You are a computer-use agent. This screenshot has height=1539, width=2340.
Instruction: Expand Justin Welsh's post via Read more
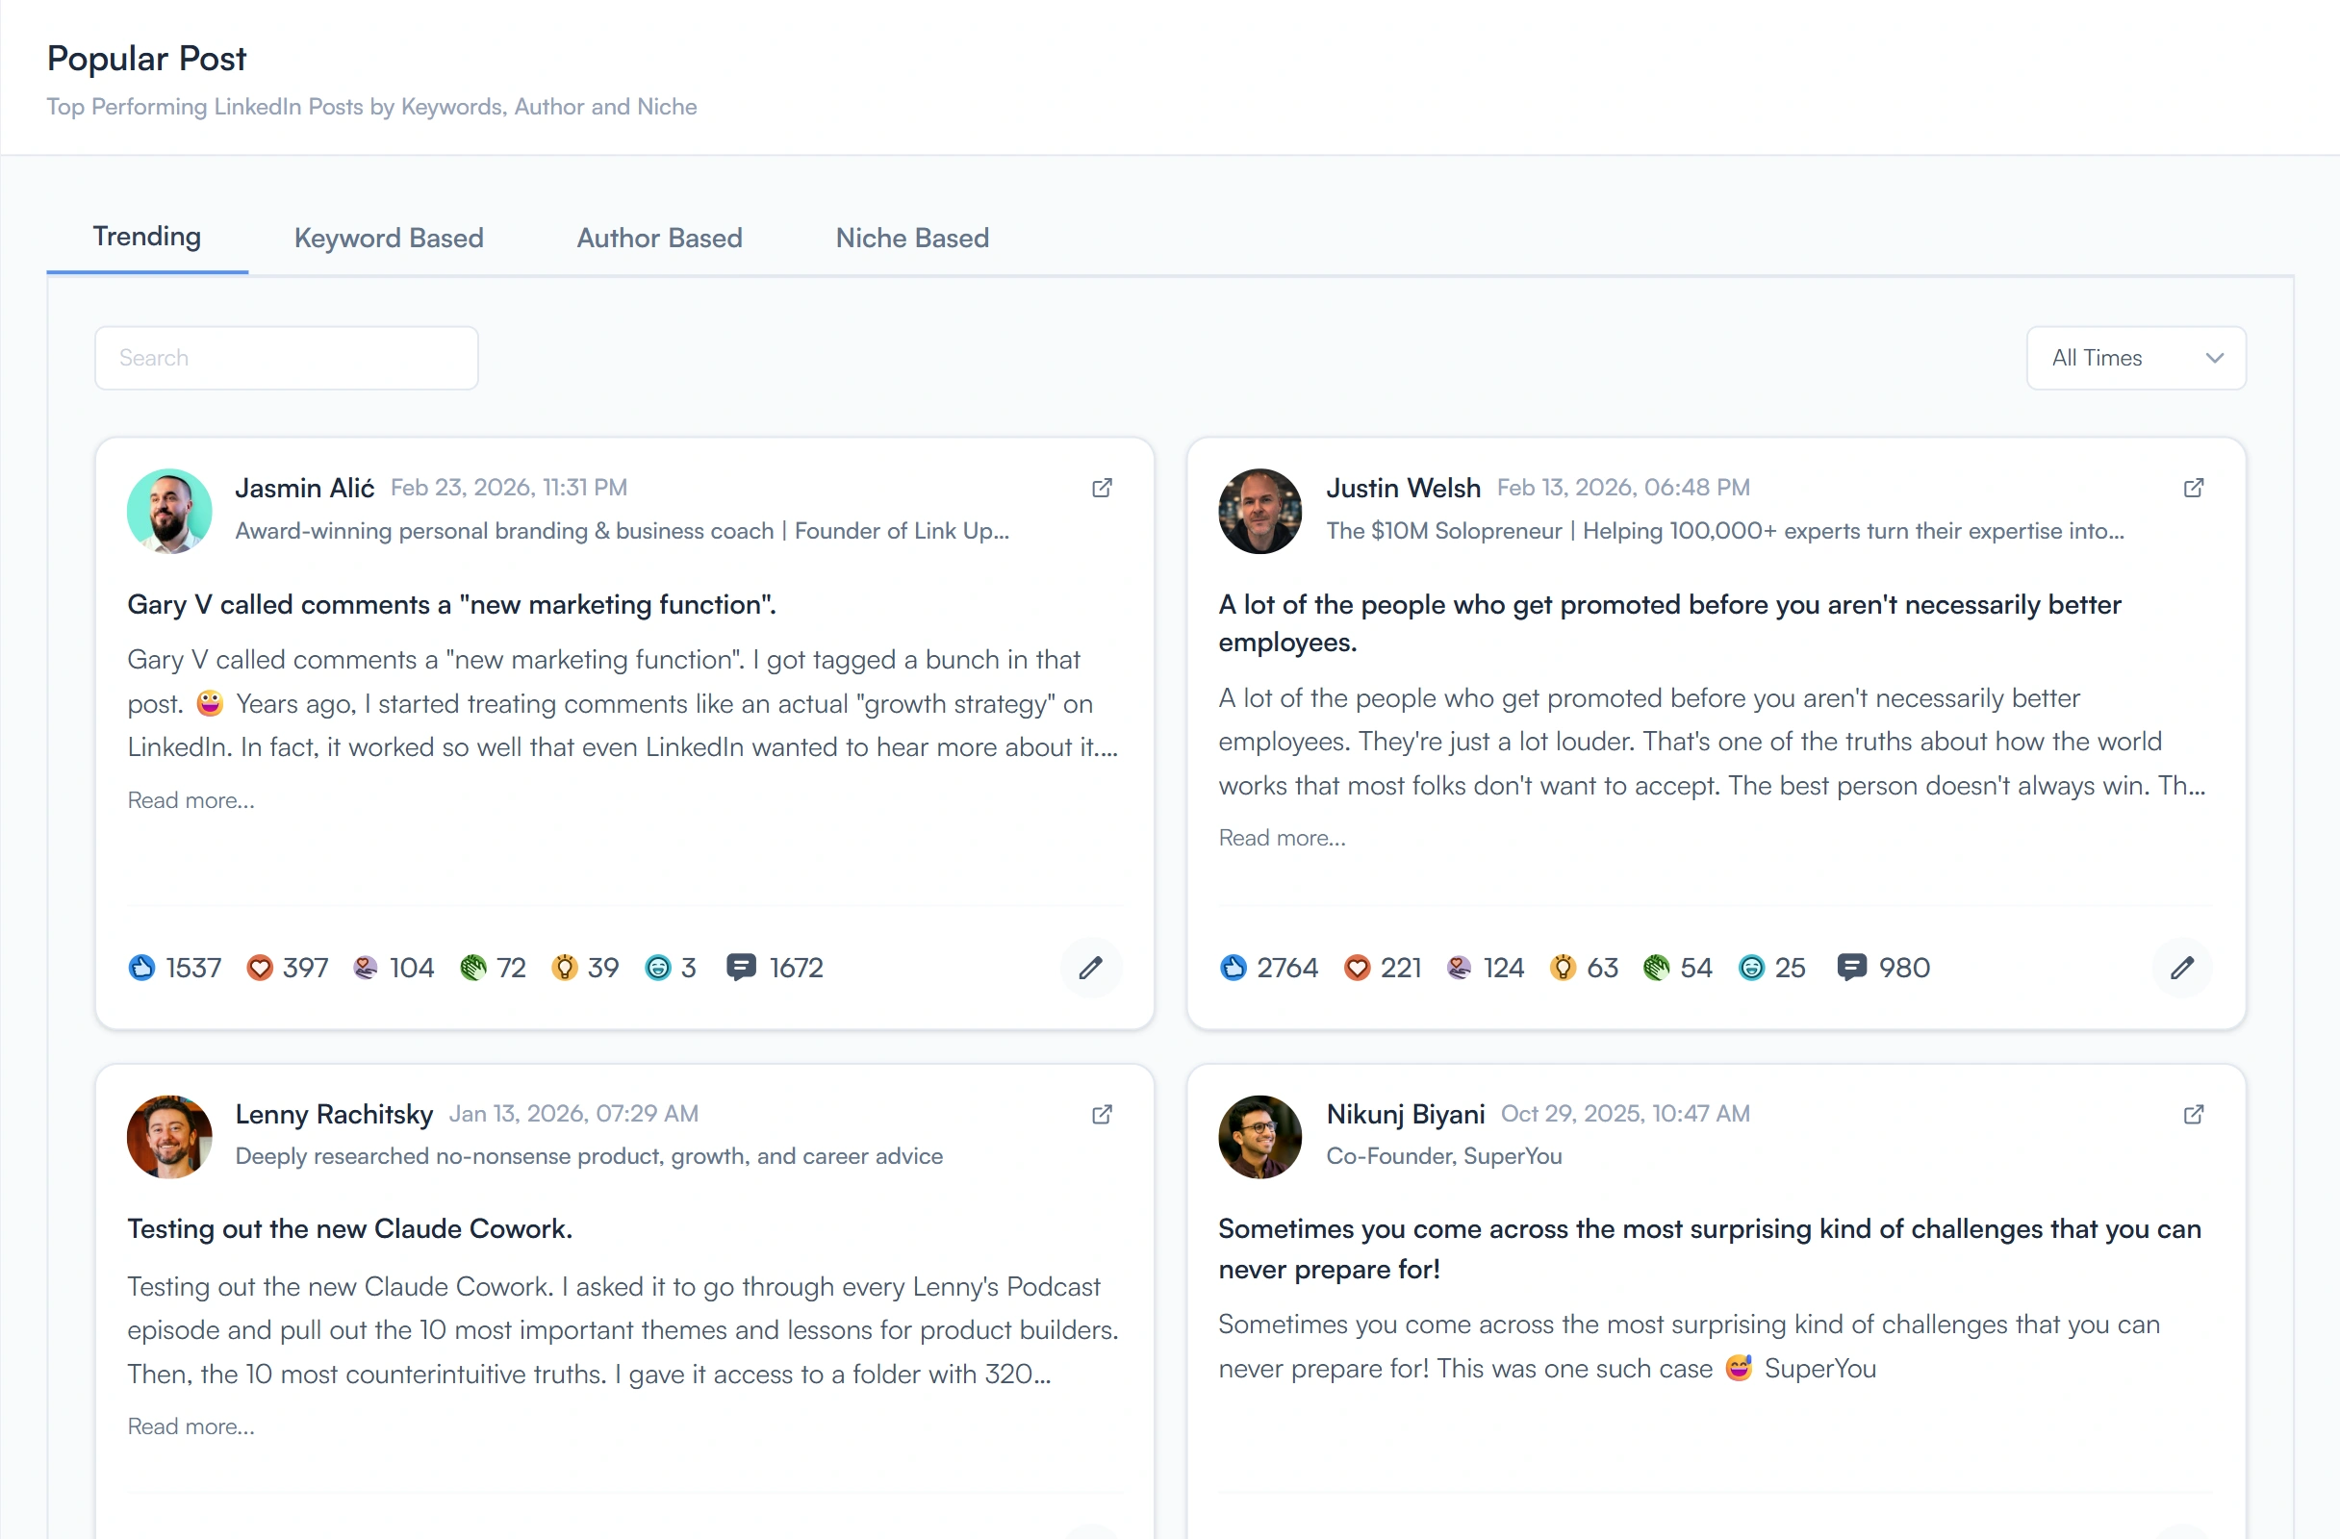tap(1281, 837)
